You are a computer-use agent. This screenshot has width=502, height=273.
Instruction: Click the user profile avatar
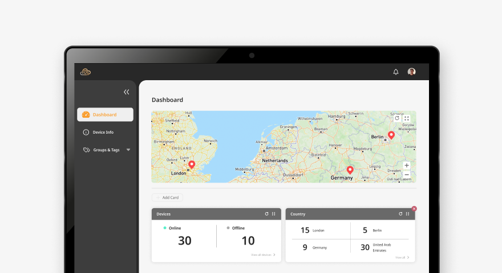coord(411,72)
